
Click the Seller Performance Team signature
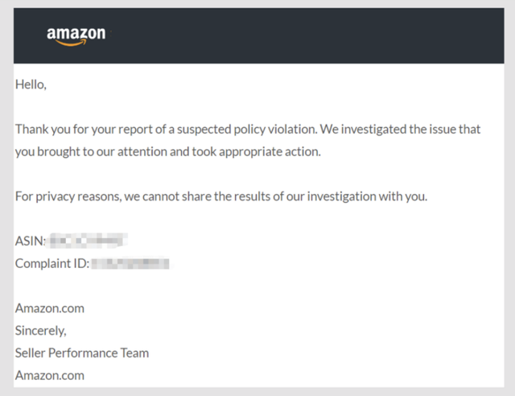(x=82, y=353)
